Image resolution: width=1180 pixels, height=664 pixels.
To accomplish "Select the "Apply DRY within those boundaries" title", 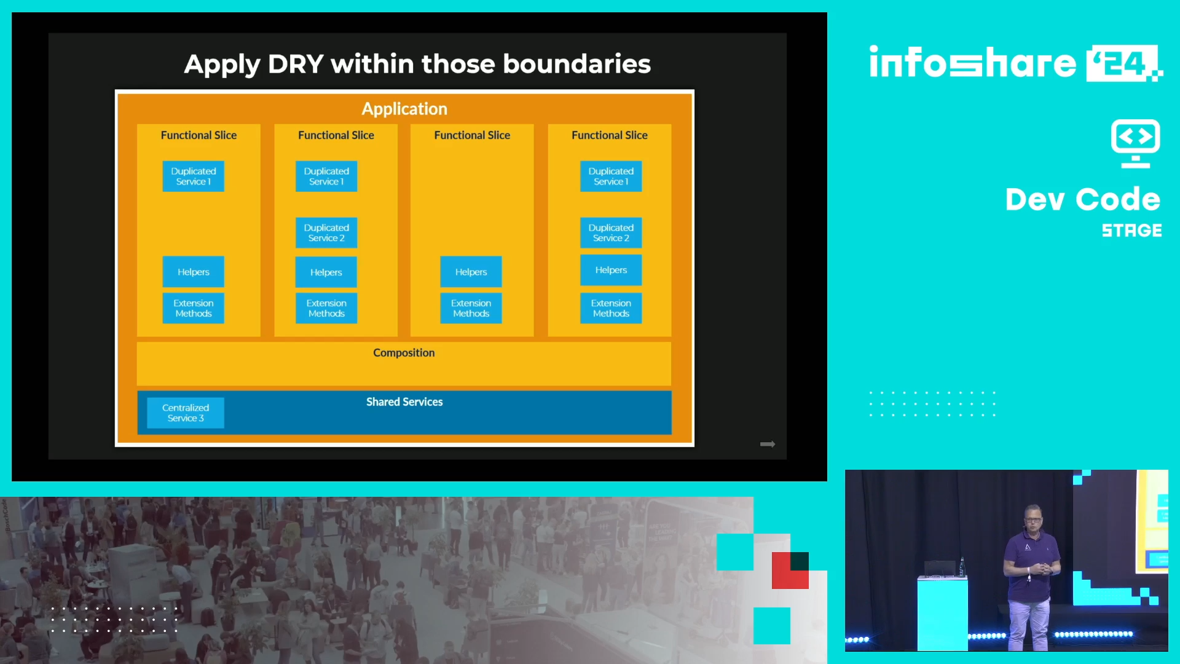I will 417,64.
